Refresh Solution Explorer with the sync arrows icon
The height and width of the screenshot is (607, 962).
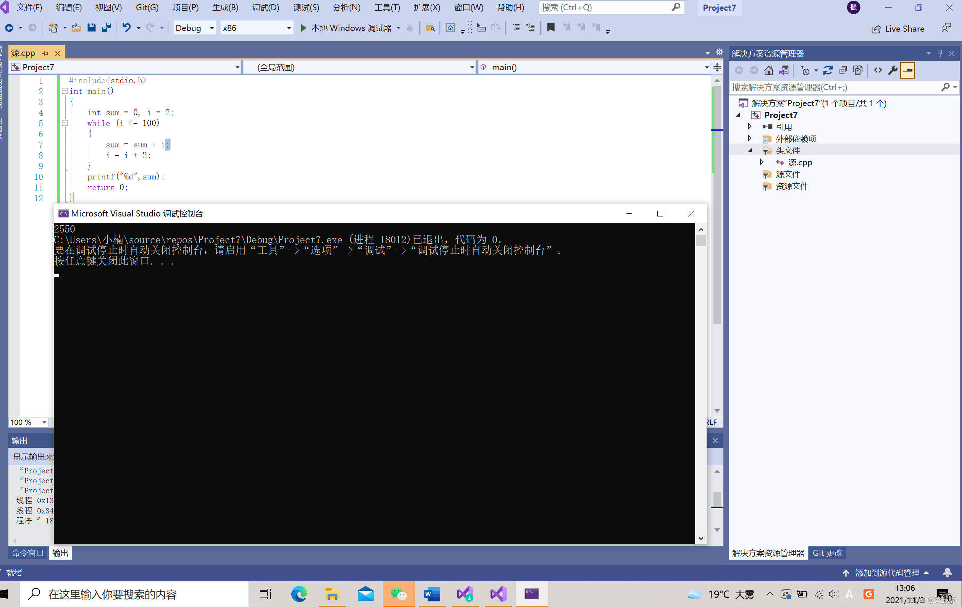pyautogui.click(x=828, y=70)
